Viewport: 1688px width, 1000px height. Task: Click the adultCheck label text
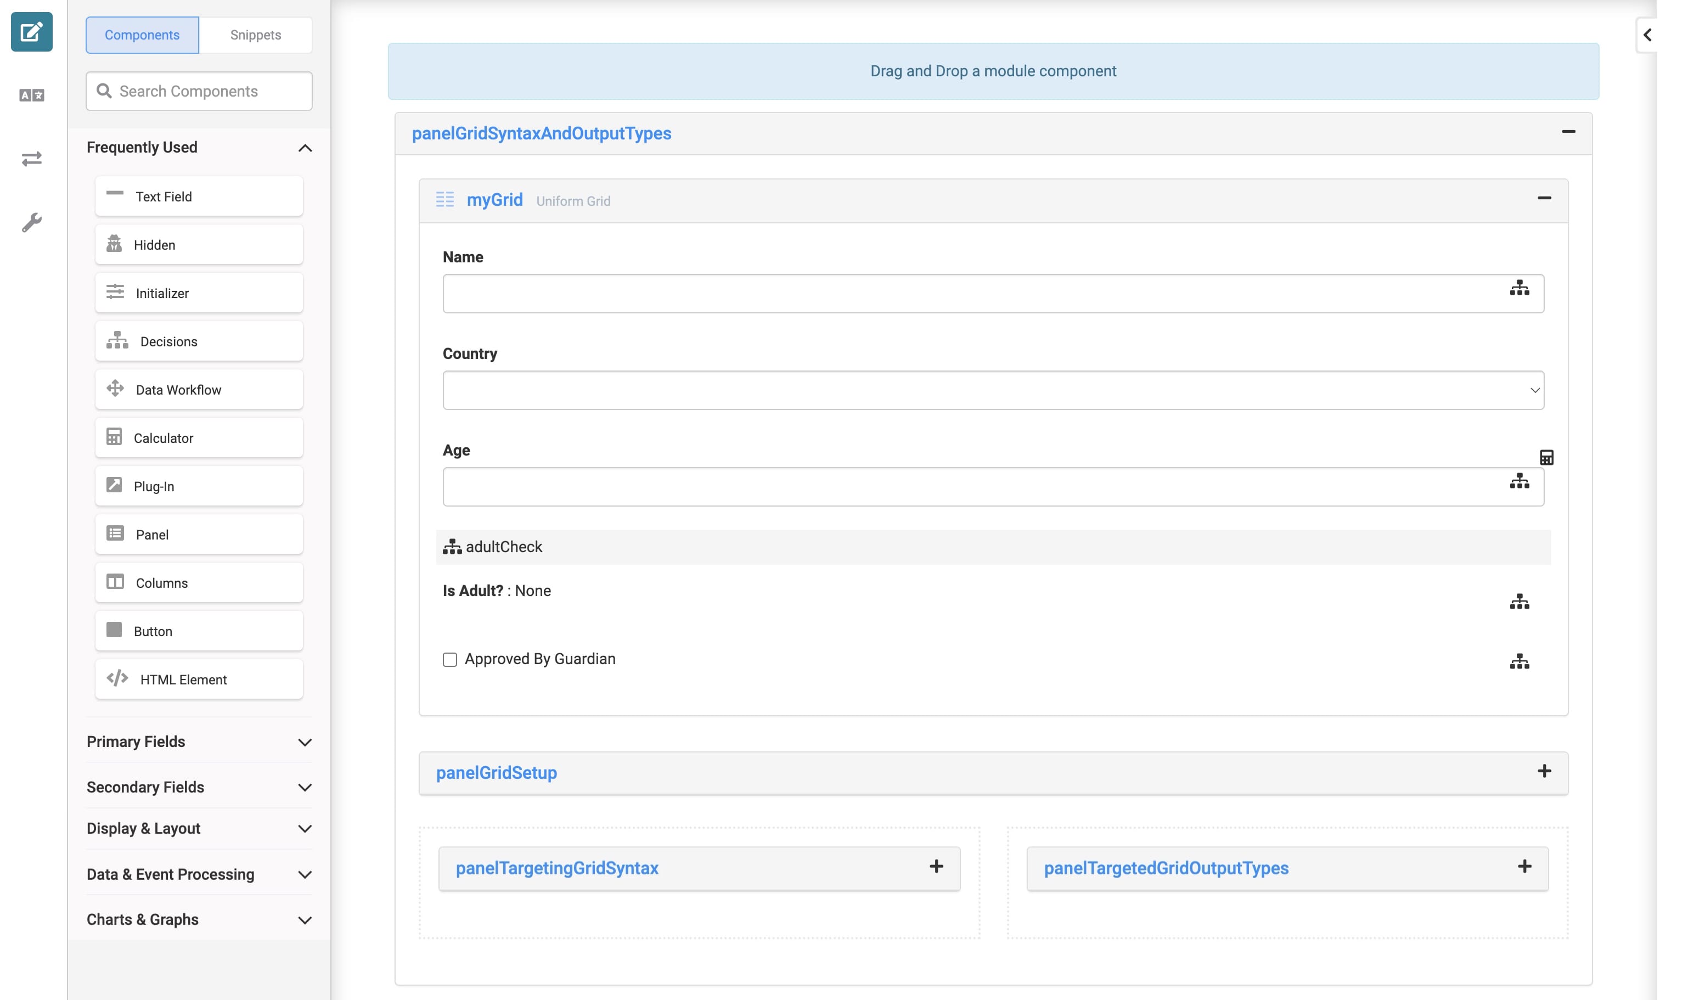click(x=504, y=547)
